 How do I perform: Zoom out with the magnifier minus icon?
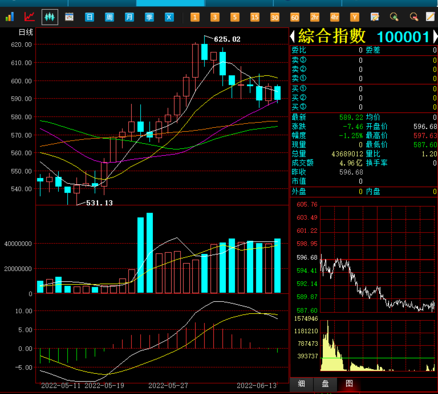pos(414,17)
